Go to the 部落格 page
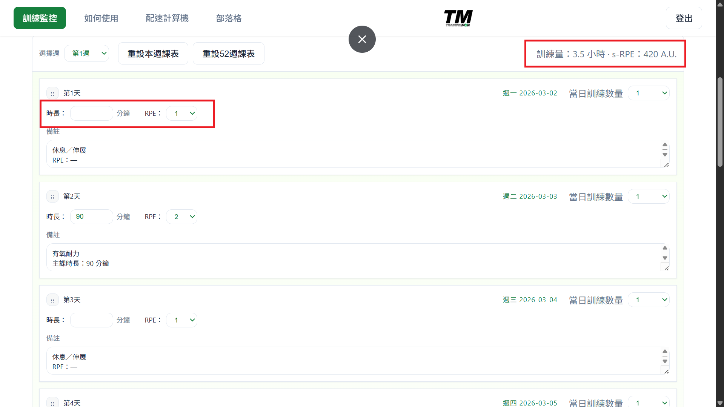Image resolution: width=724 pixels, height=407 pixels. point(229,18)
